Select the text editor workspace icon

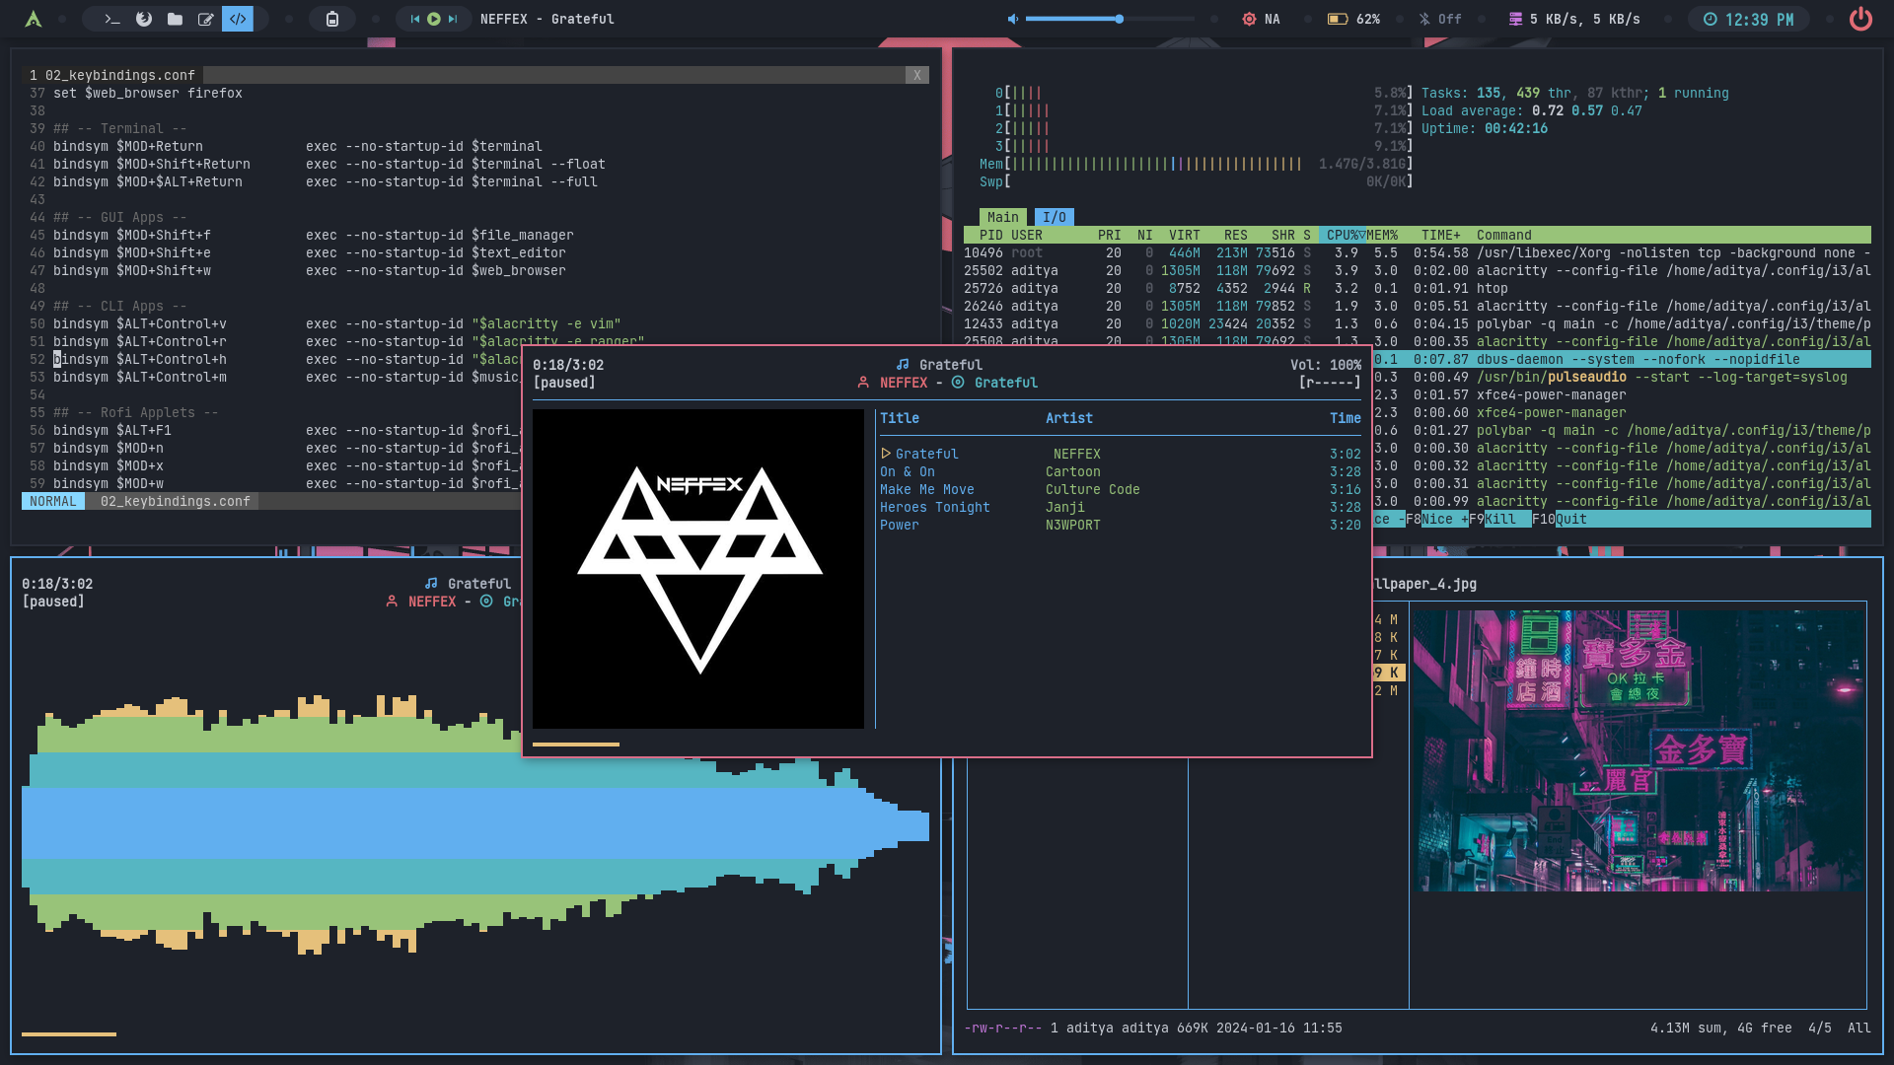[206, 19]
